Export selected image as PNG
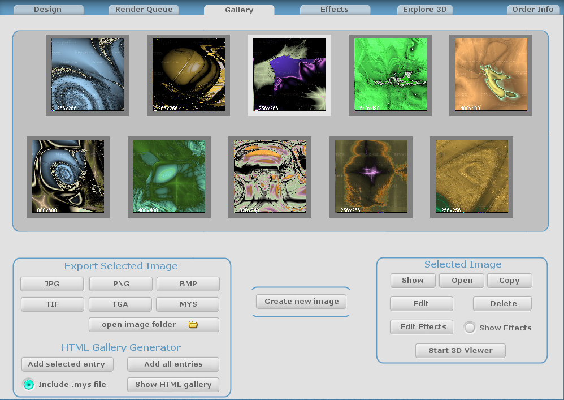This screenshot has width=564, height=400. tap(121, 283)
